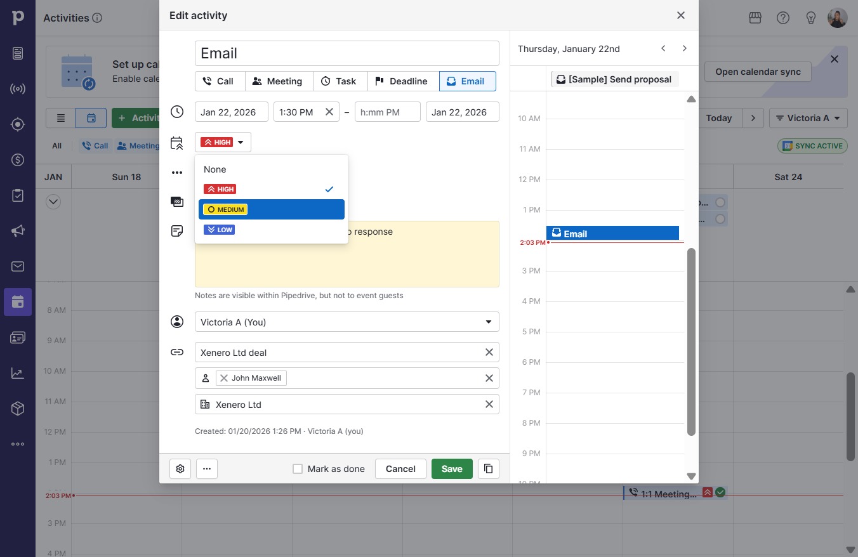Open Insights chart icon in sidebar

pos(18,373)
